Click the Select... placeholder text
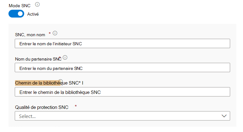This screenshot has height=132, width=243. coord(27,116)
